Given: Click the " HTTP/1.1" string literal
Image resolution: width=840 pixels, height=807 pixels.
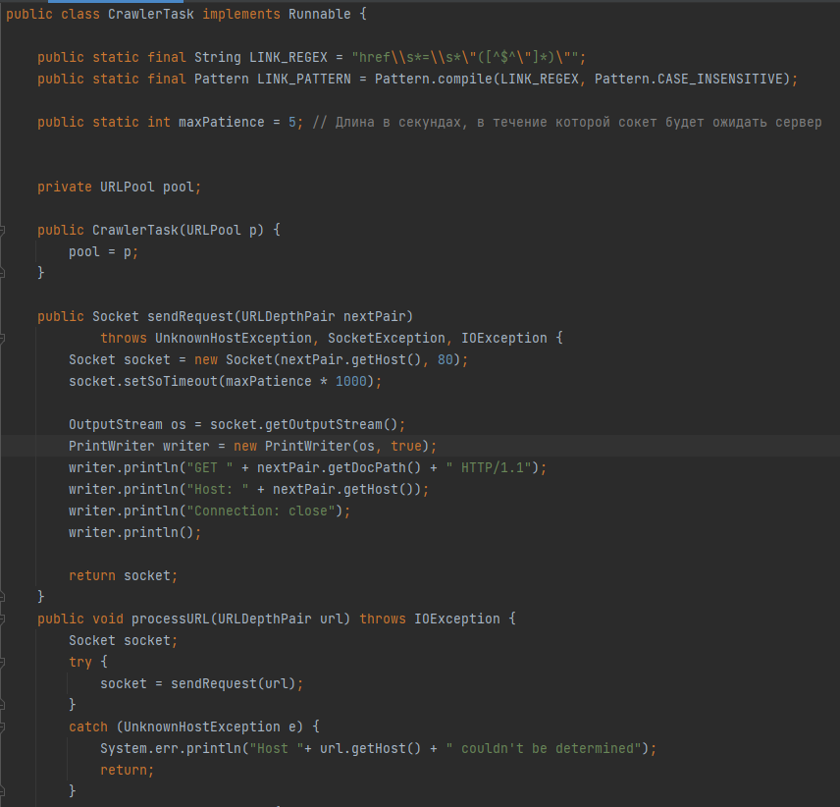Looking at the screenshot, I should point(489,467).
